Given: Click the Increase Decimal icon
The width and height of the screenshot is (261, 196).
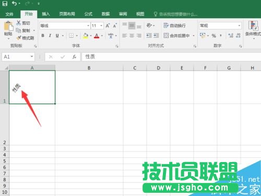Looking at the screenshot, I should (x=231, y=36).
